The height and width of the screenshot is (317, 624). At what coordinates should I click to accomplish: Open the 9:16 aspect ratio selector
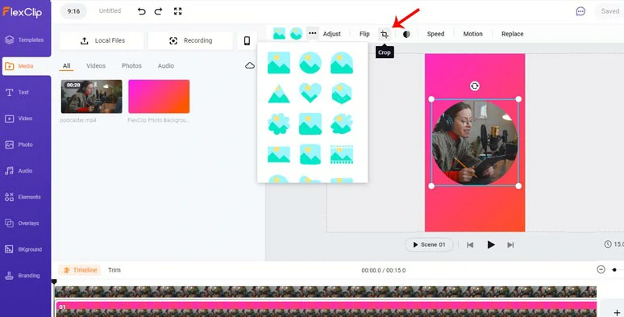(x=73, y=11)
